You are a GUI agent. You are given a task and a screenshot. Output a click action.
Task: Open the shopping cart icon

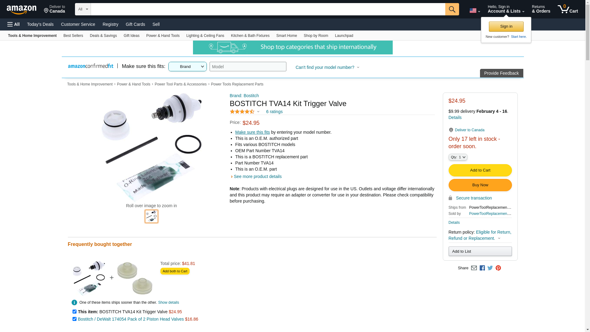click(568, 9)
